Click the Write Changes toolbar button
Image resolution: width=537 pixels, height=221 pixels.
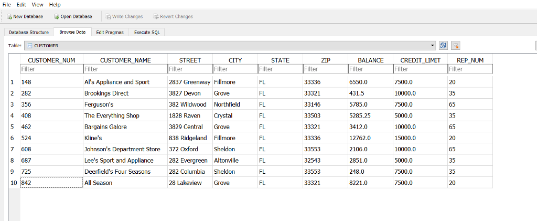coord(124,16)
